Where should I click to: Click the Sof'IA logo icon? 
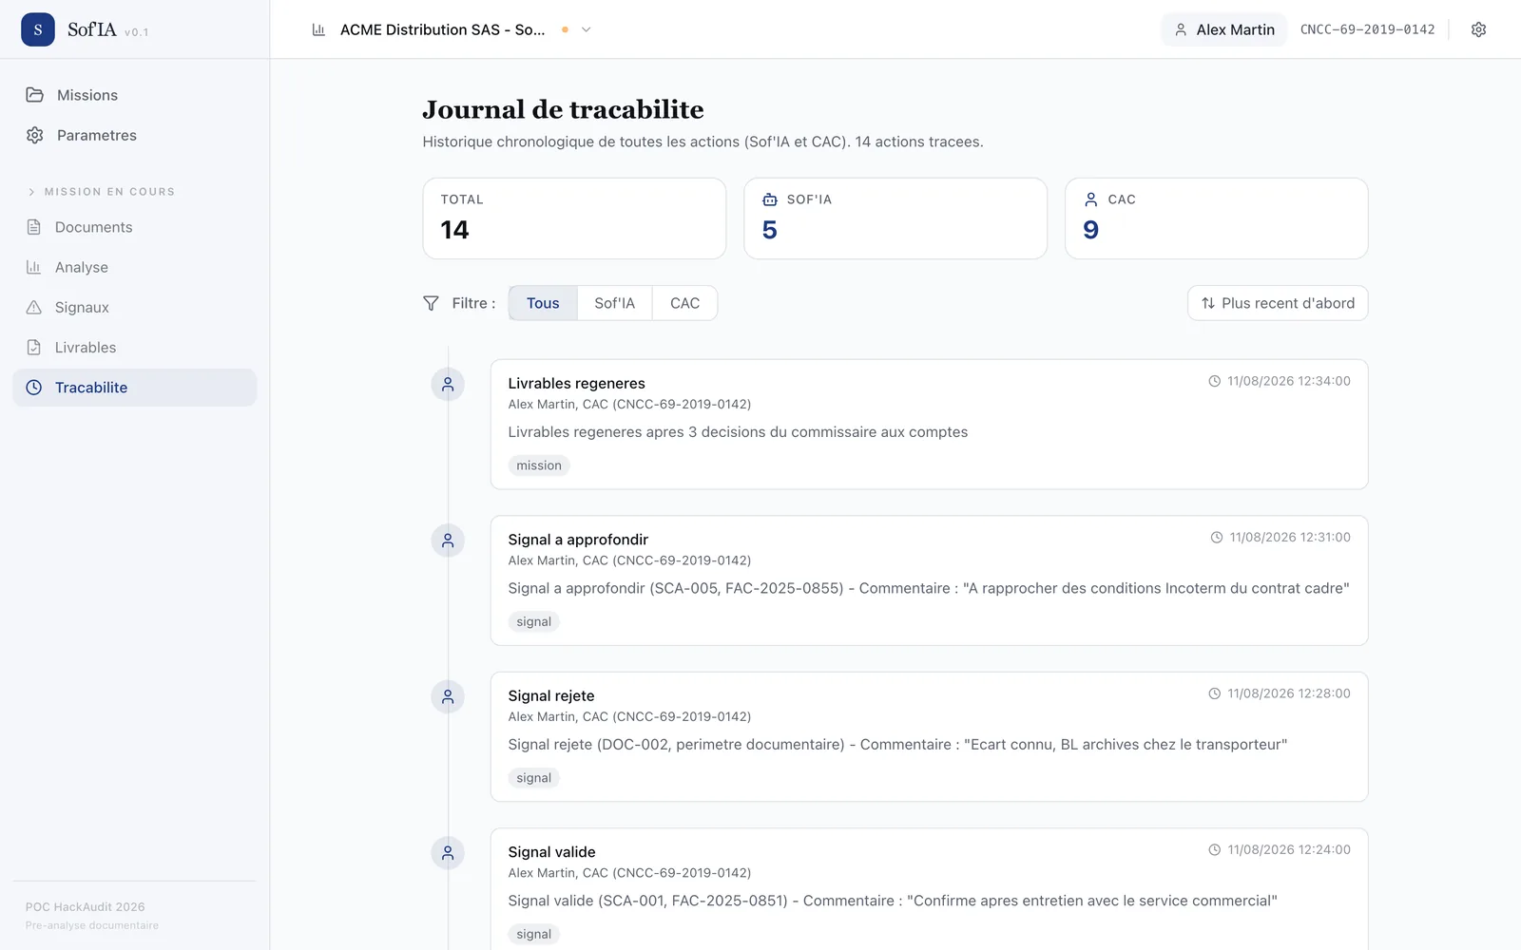pos(38,29)
